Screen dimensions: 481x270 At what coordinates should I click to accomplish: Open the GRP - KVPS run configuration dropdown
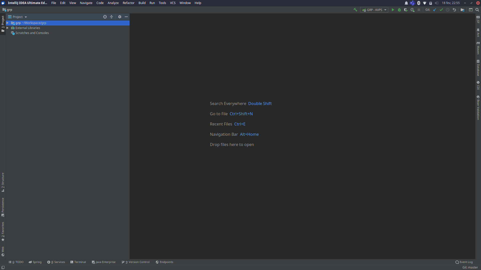(x=374, y=10)
